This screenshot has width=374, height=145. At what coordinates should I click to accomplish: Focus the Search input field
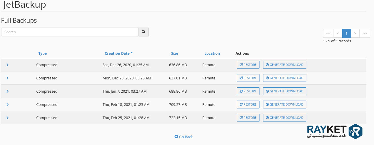70,32
